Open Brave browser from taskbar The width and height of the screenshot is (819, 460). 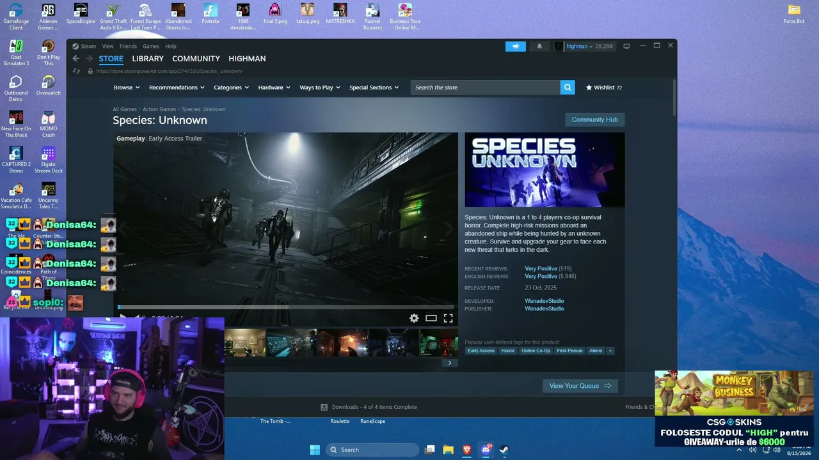[466, 450]
